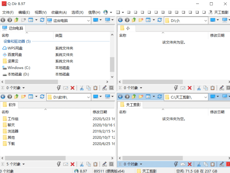Go back in the D:\小 pane
This screenshot has width=230, height=173.
tap(120, 20)
